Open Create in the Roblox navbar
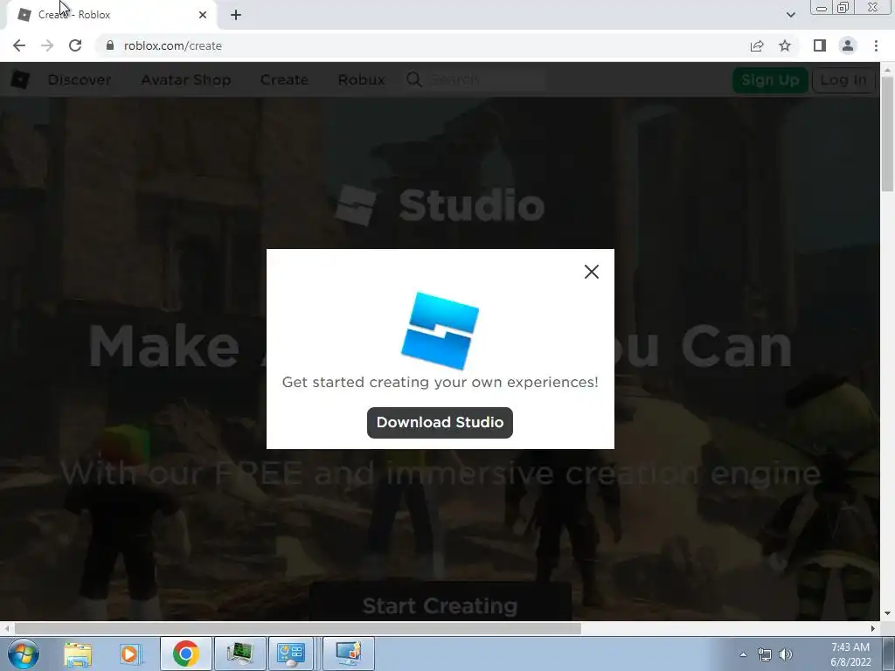Screen dimensions: 895x671 pyautogui.click(x=284, y=80)
